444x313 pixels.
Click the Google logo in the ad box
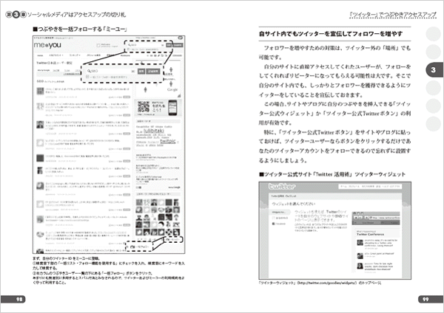[x=172, y=89]
